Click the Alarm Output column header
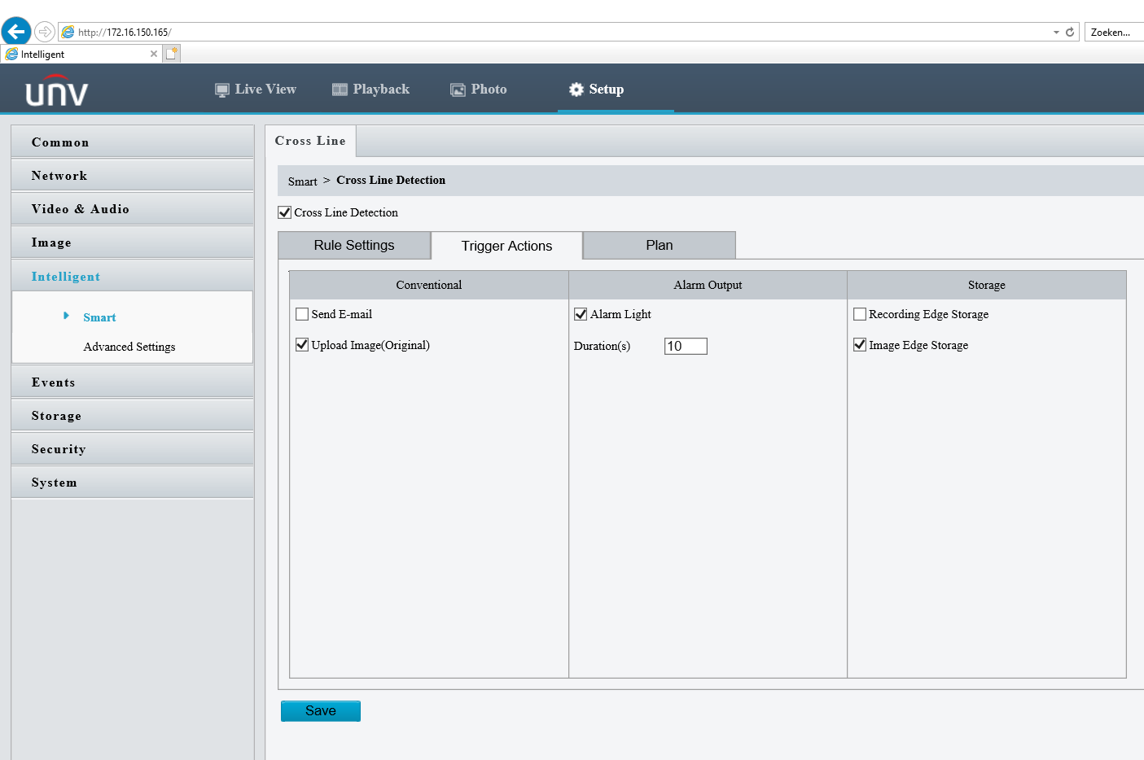 [708, 285]
